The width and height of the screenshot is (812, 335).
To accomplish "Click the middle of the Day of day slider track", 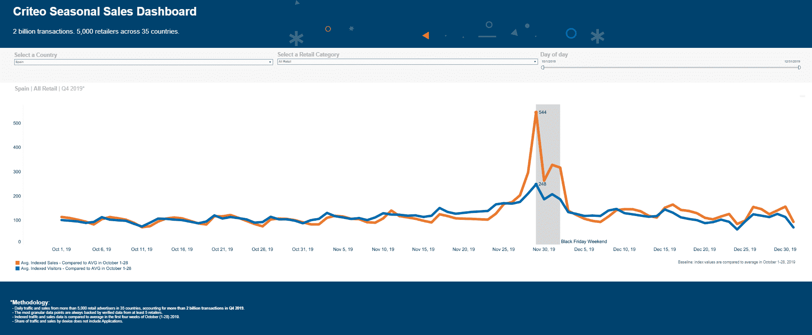I will click(x=671, y=67).
